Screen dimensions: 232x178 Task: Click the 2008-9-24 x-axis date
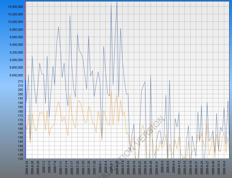pyautogui.click(x=202, y=167)
